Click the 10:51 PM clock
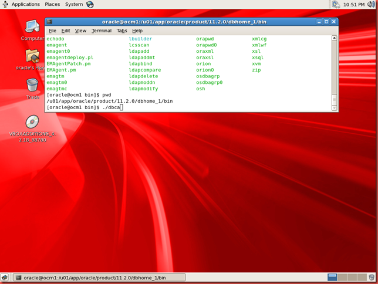Screen dimensions: 378x284 click(x=354, y=5)
